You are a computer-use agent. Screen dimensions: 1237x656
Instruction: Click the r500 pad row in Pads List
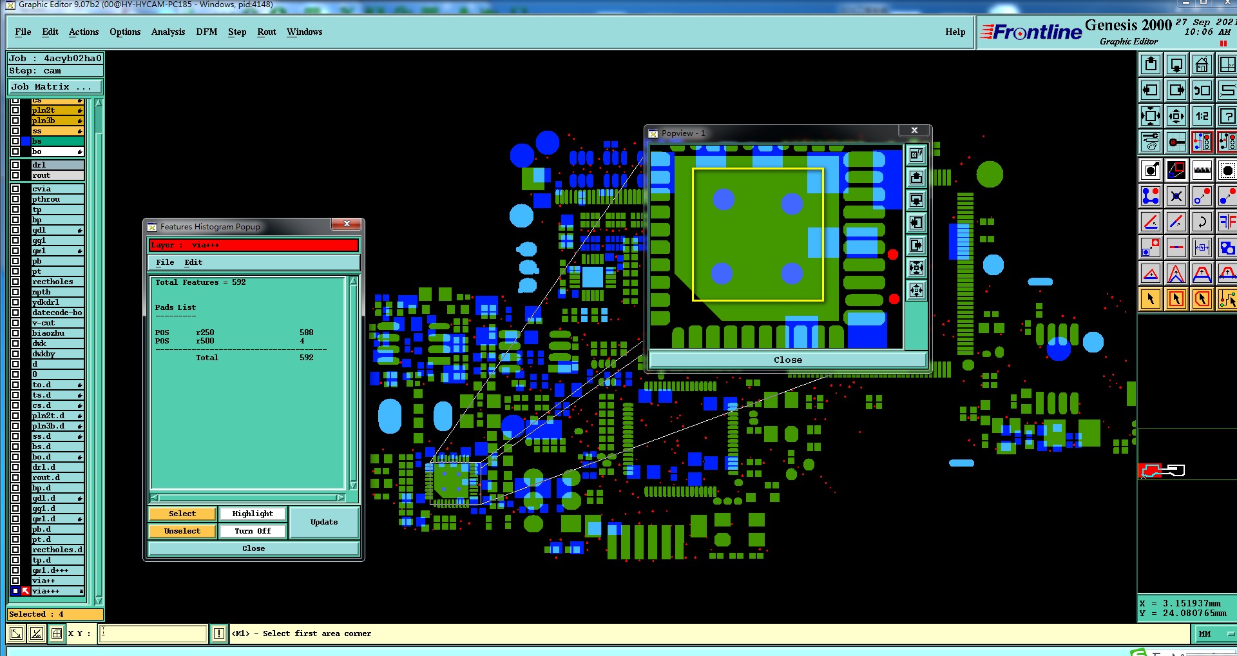(x=230, y=341)
